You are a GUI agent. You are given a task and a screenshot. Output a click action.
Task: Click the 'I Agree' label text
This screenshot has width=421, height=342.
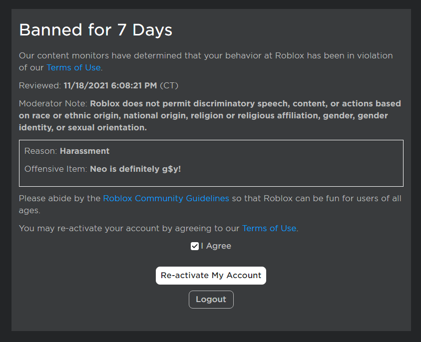pos(216,246)
